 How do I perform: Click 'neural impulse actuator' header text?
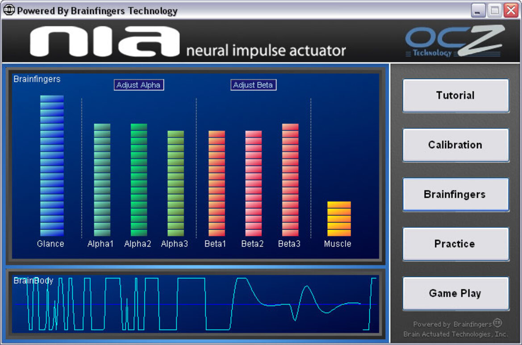pyautogui.click(x=266, y=50)
